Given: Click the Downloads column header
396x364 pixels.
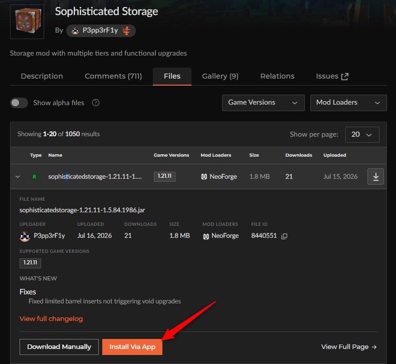Looking at the screenshot, I should (299, 155).
